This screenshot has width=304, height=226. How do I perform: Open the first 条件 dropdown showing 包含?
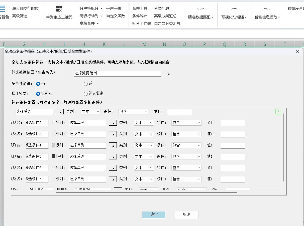[x=133, y=111]
